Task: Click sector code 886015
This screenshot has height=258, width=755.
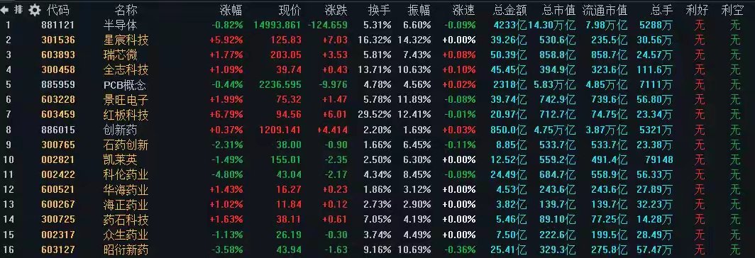Action: (x=58, y=130)
